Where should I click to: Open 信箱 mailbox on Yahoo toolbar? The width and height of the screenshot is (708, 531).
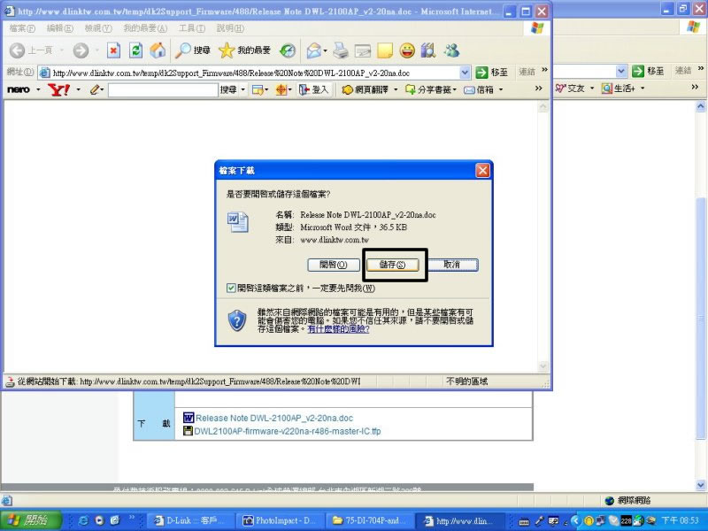pyautogui.click(x=479, y=90)
